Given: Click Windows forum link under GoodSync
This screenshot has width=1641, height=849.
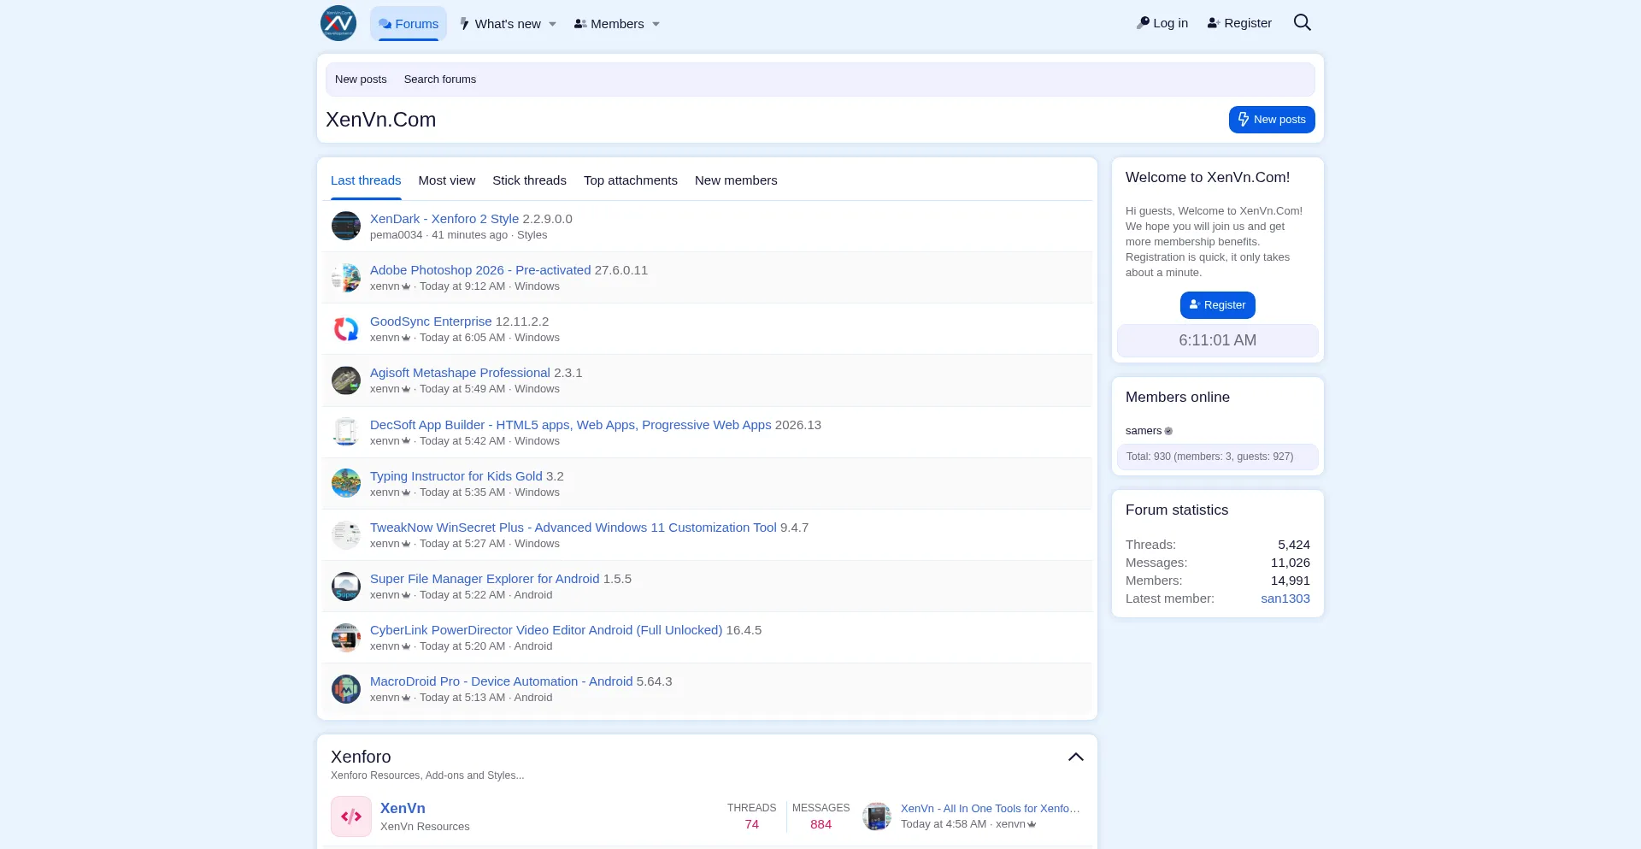Looking at the screenshot, I should tap(537, 338).
